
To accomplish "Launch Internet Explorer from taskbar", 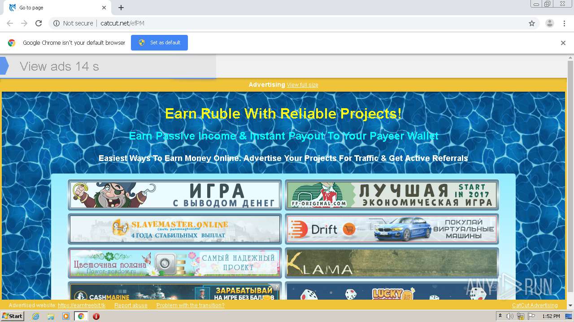I will [x=35, y=316].
